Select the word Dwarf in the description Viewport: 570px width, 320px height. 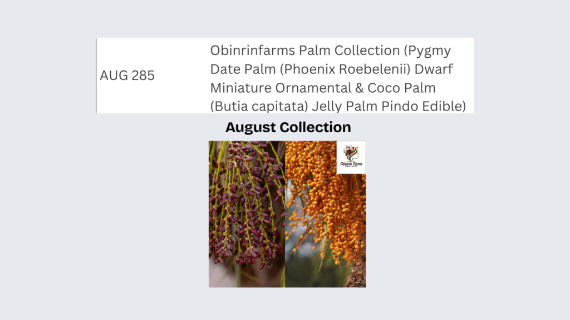434,69
